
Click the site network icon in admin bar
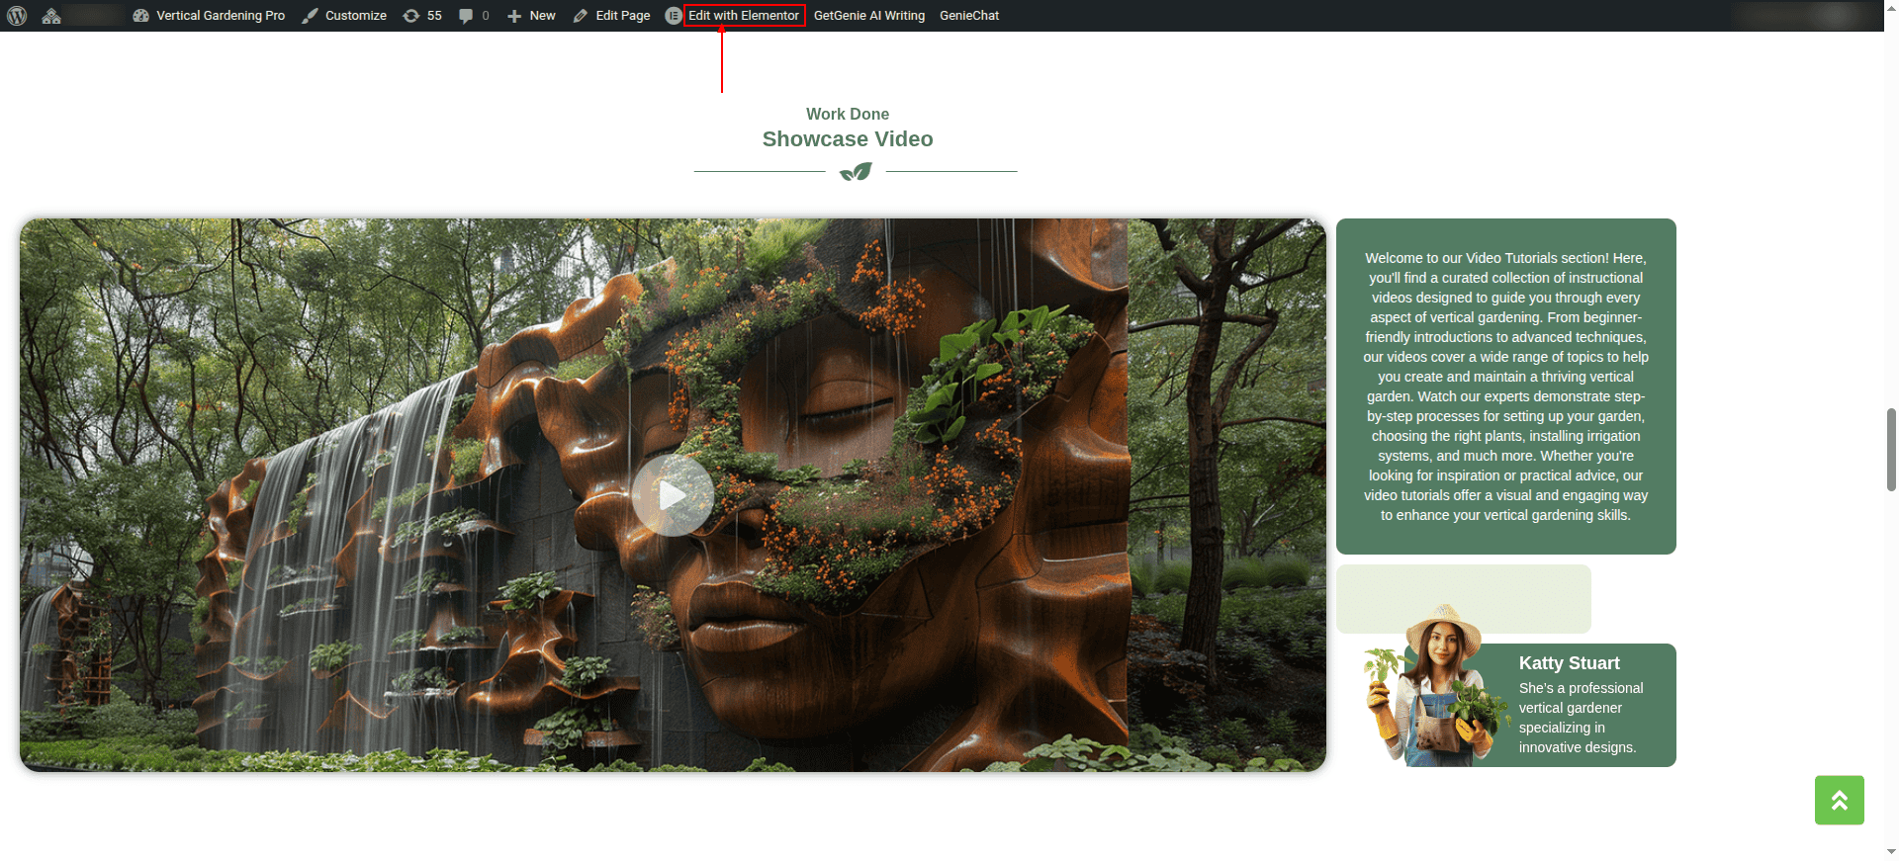coord(51,16)
